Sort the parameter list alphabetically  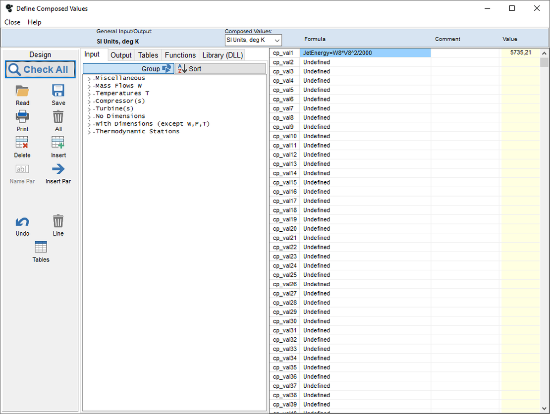tap(189, 68)
